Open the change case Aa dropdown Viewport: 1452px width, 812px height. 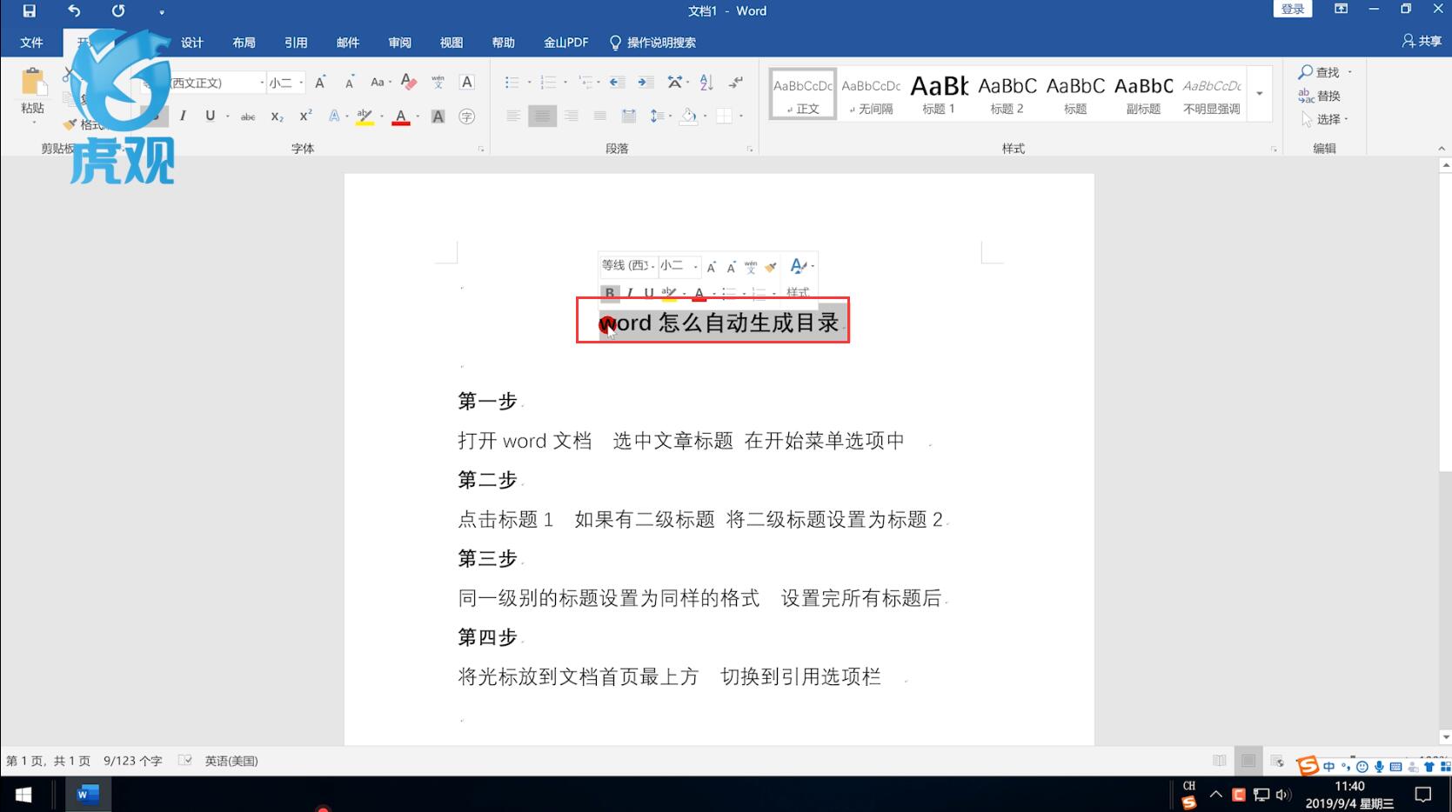click(380, 83)
